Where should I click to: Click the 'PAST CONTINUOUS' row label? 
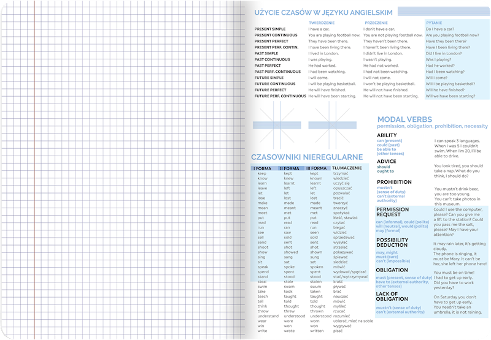[x=272, y=59]
